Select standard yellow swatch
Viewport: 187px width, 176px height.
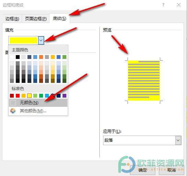pos(29,96)
